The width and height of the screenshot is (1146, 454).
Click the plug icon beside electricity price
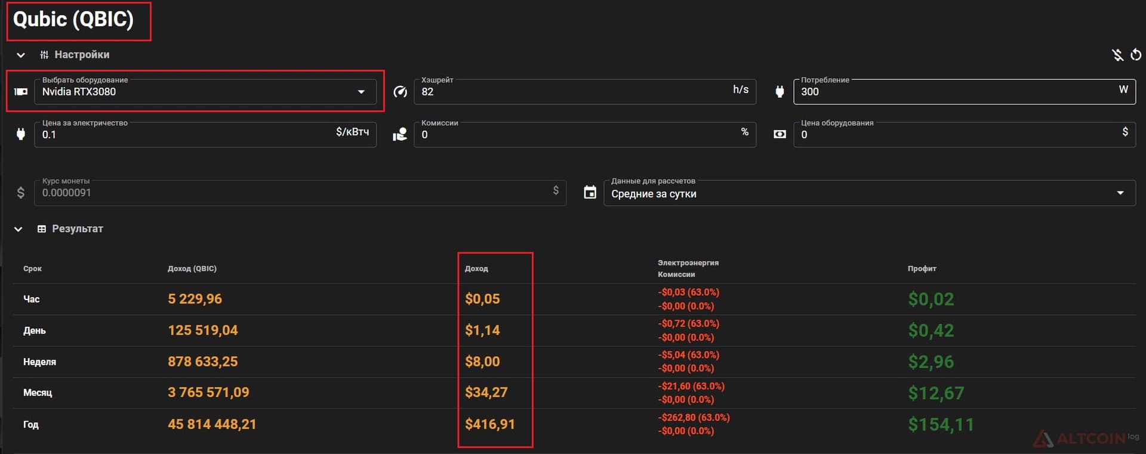(21, 134)
